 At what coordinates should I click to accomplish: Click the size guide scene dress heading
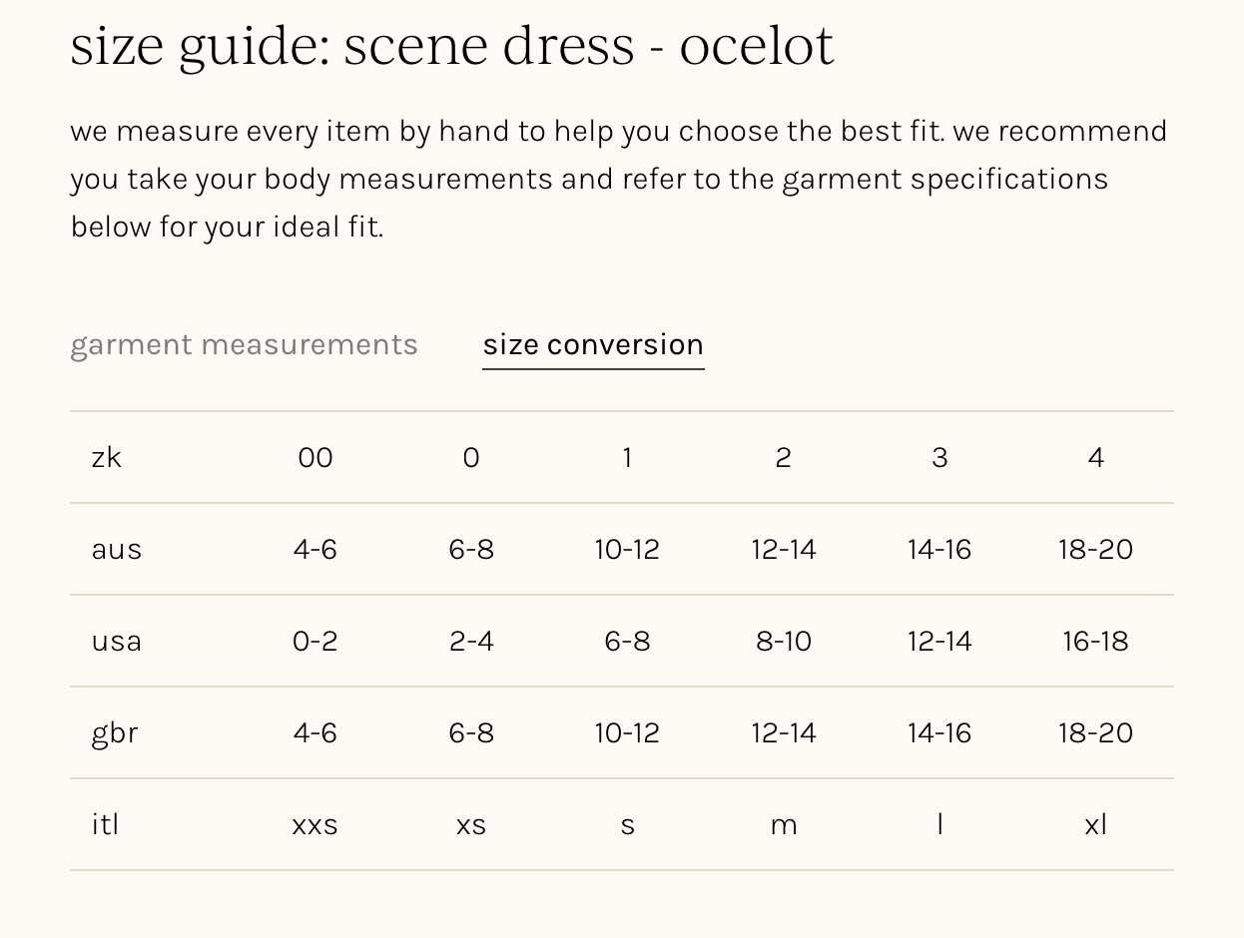(x=451, y=45)
